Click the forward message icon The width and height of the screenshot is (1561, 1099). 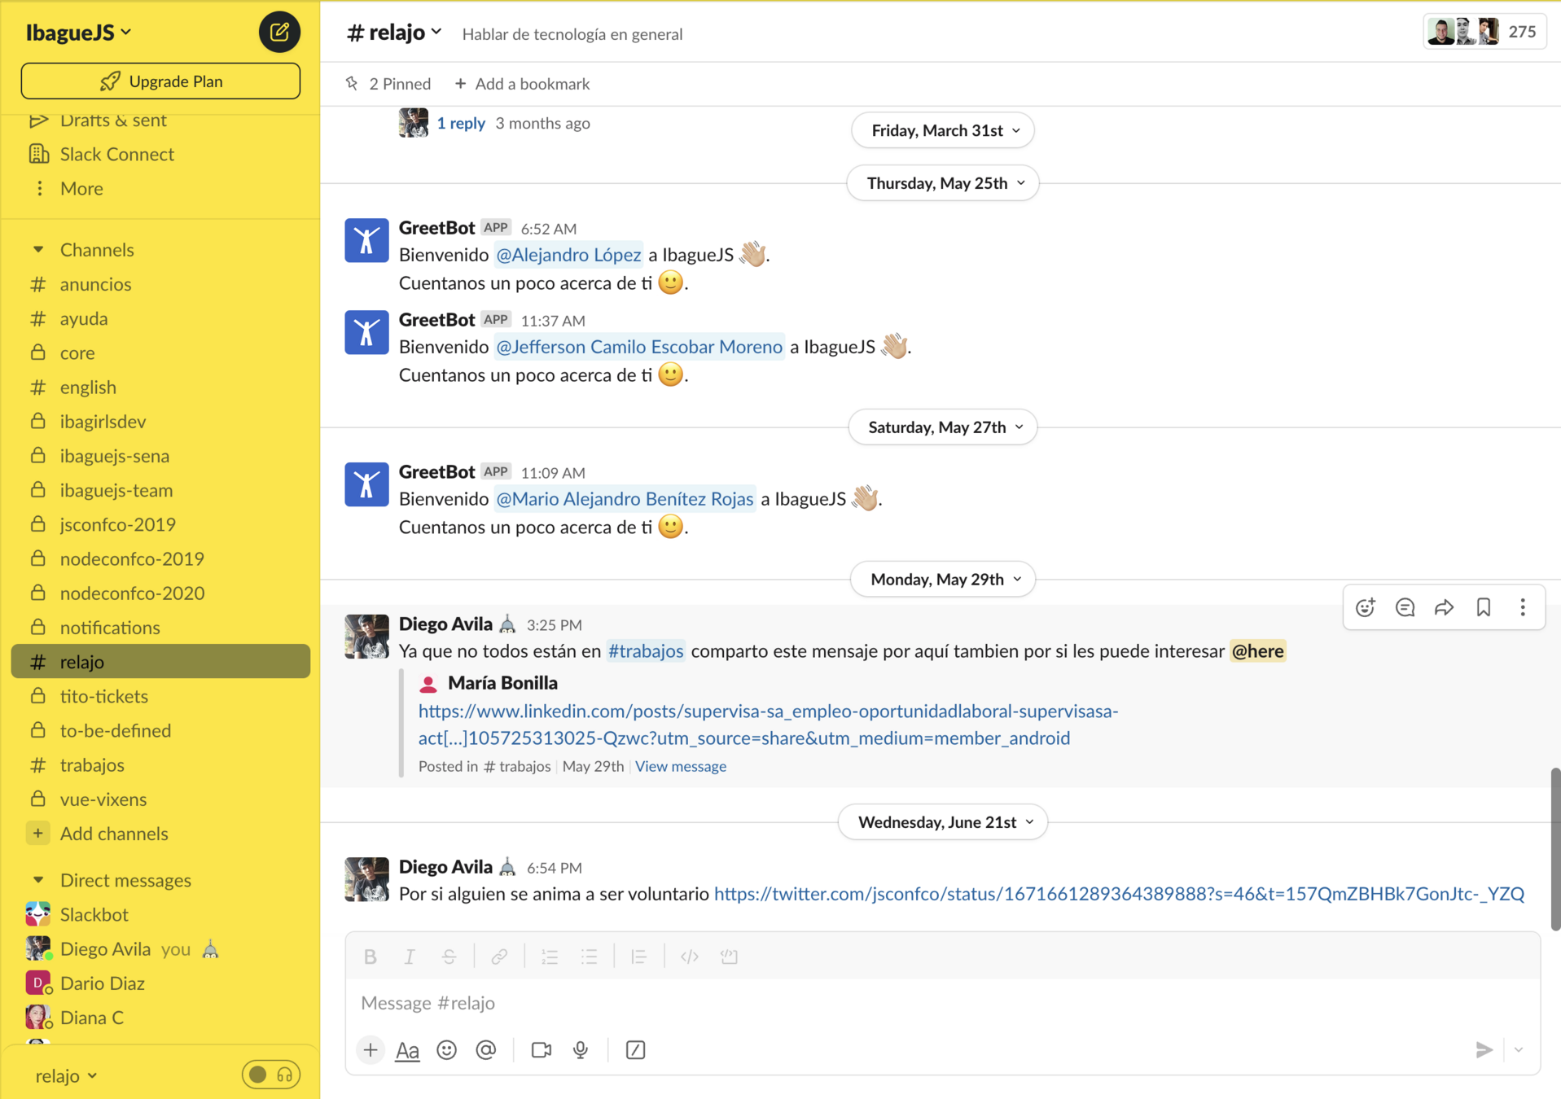(1444, 607)
